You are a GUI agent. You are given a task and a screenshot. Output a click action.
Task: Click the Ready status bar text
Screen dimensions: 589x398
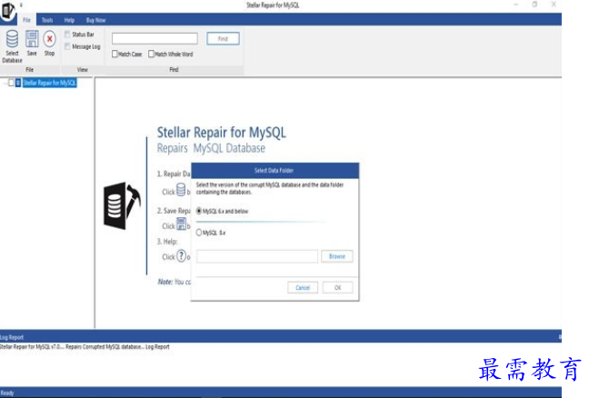point(7,393)
